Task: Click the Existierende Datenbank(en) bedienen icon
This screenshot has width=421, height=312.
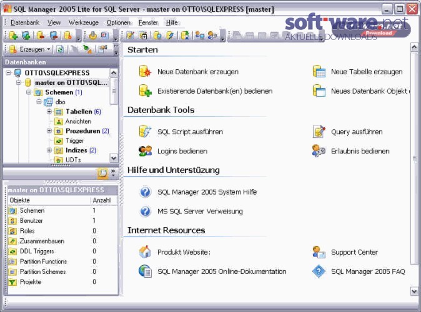Action: tap(145, 90)
